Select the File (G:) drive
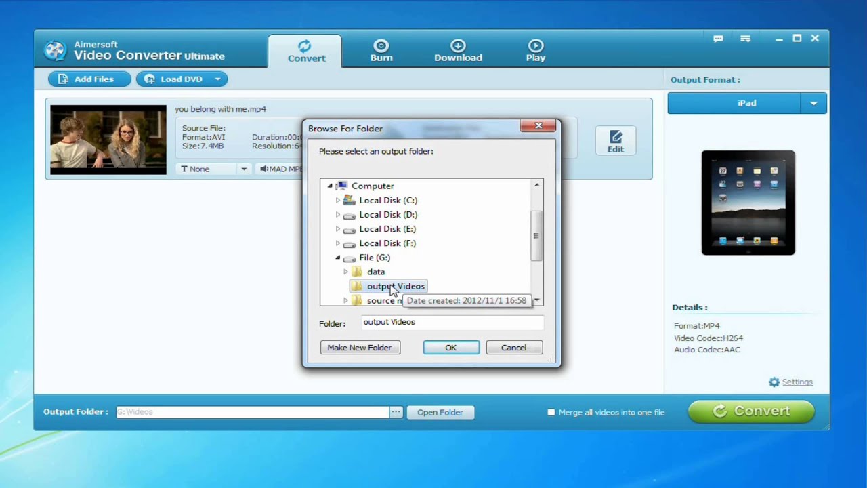The height and width of the screenshot is (488, 867). click(x=375, y=258)
